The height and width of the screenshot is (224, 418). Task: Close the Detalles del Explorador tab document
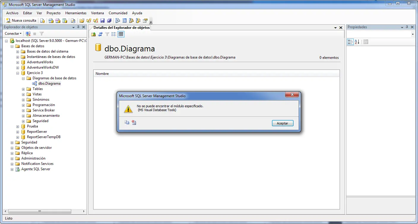pyautogui.click(x=341, y=28)
